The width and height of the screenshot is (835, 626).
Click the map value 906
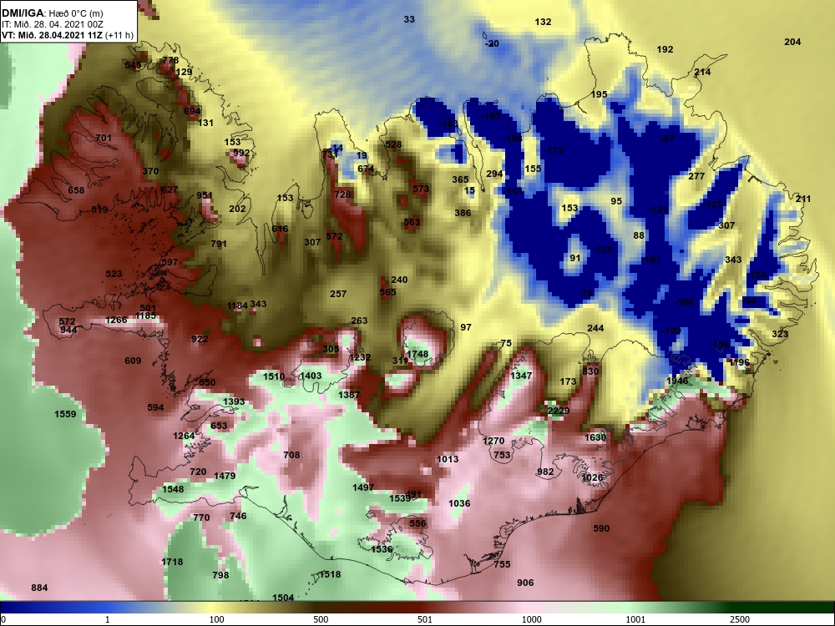[525, 583]
